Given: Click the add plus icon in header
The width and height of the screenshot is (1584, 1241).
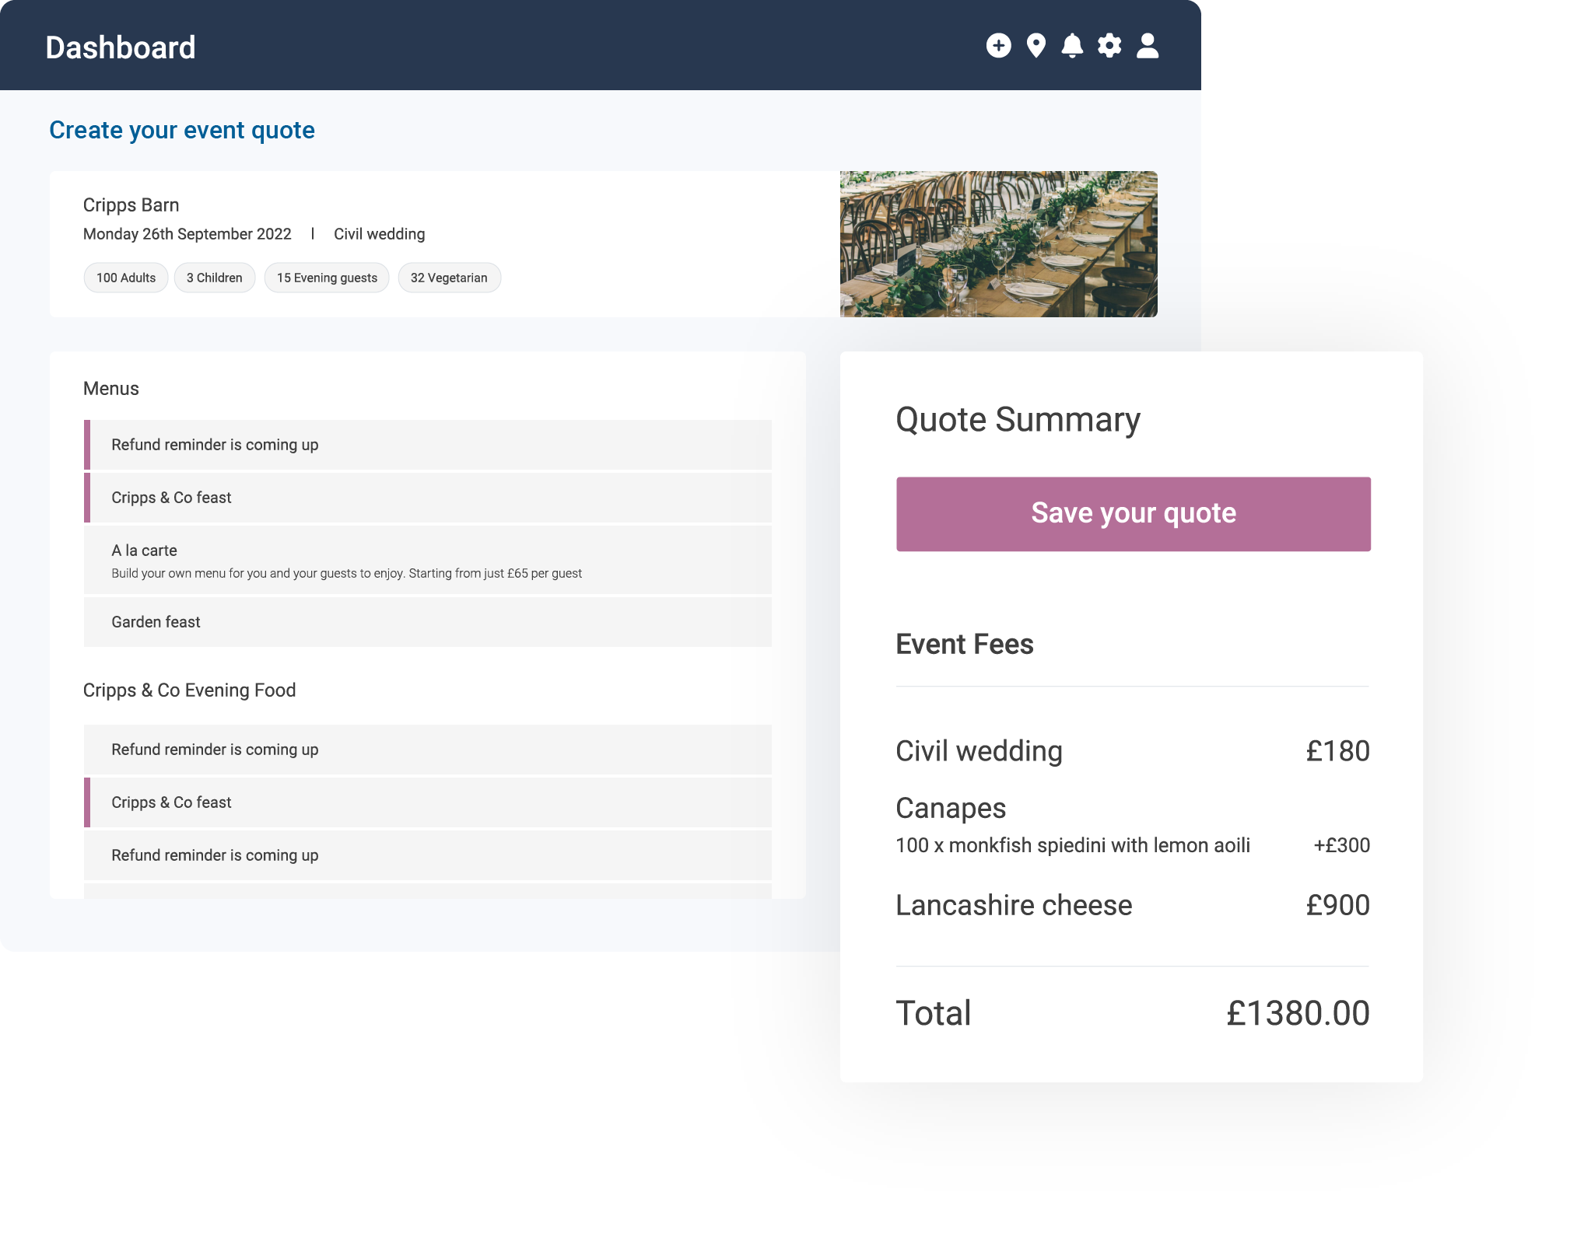Looking at the screenshot, I should [998, 46].
